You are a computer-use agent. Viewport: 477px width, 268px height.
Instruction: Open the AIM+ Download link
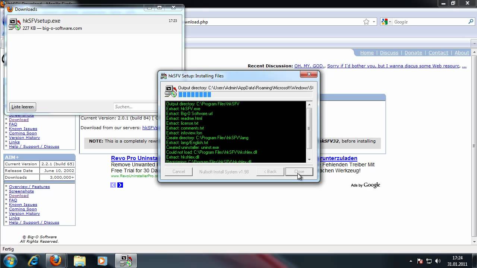coord(19,196)
